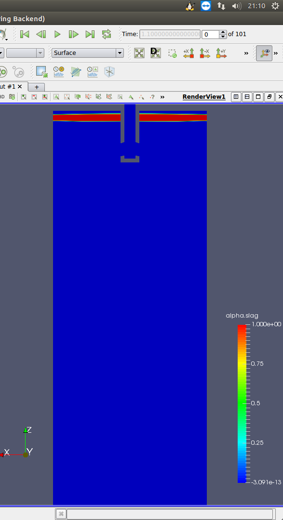Screen dimensions: 283x520
Task: Click the Zoom To Data icon
Action: coord(156,53)
